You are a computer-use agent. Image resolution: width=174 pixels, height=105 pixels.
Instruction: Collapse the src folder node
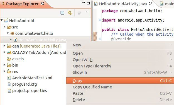(4, 27)
